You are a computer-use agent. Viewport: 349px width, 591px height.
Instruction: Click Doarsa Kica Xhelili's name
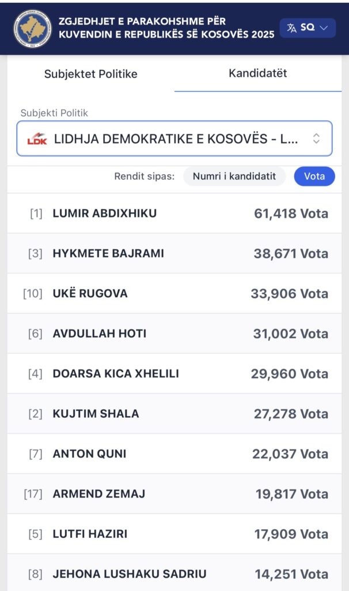(116, 373)
